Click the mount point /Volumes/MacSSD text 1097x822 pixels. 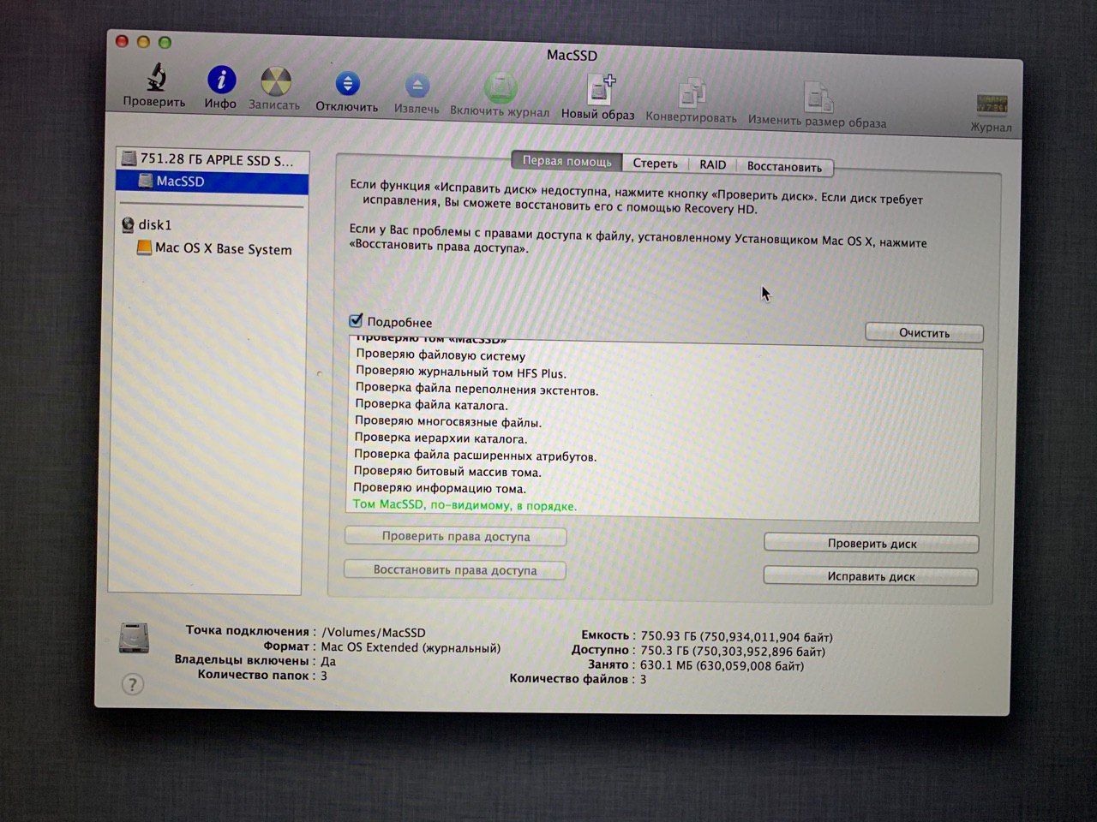pyautogui.click(x=373, y=633)
